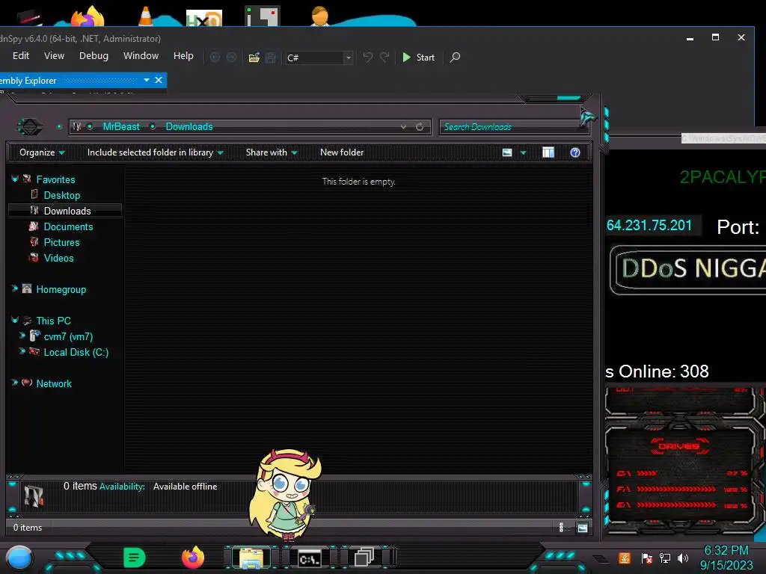Click the E:\ drive usage bar

[x=676, y=504]
